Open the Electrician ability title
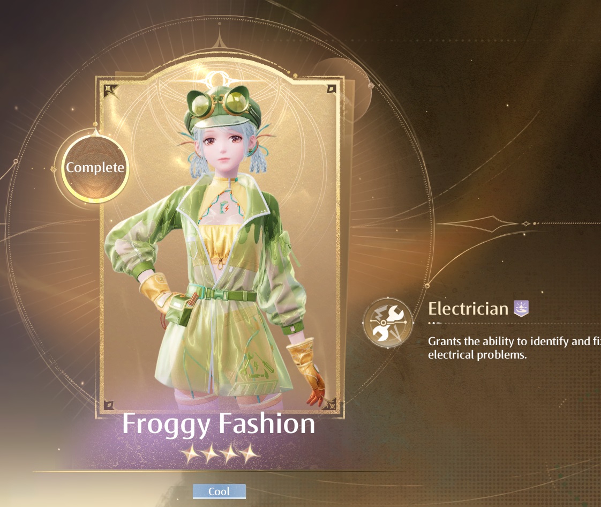This screenshot has height=507, width=601. [468, 309]
